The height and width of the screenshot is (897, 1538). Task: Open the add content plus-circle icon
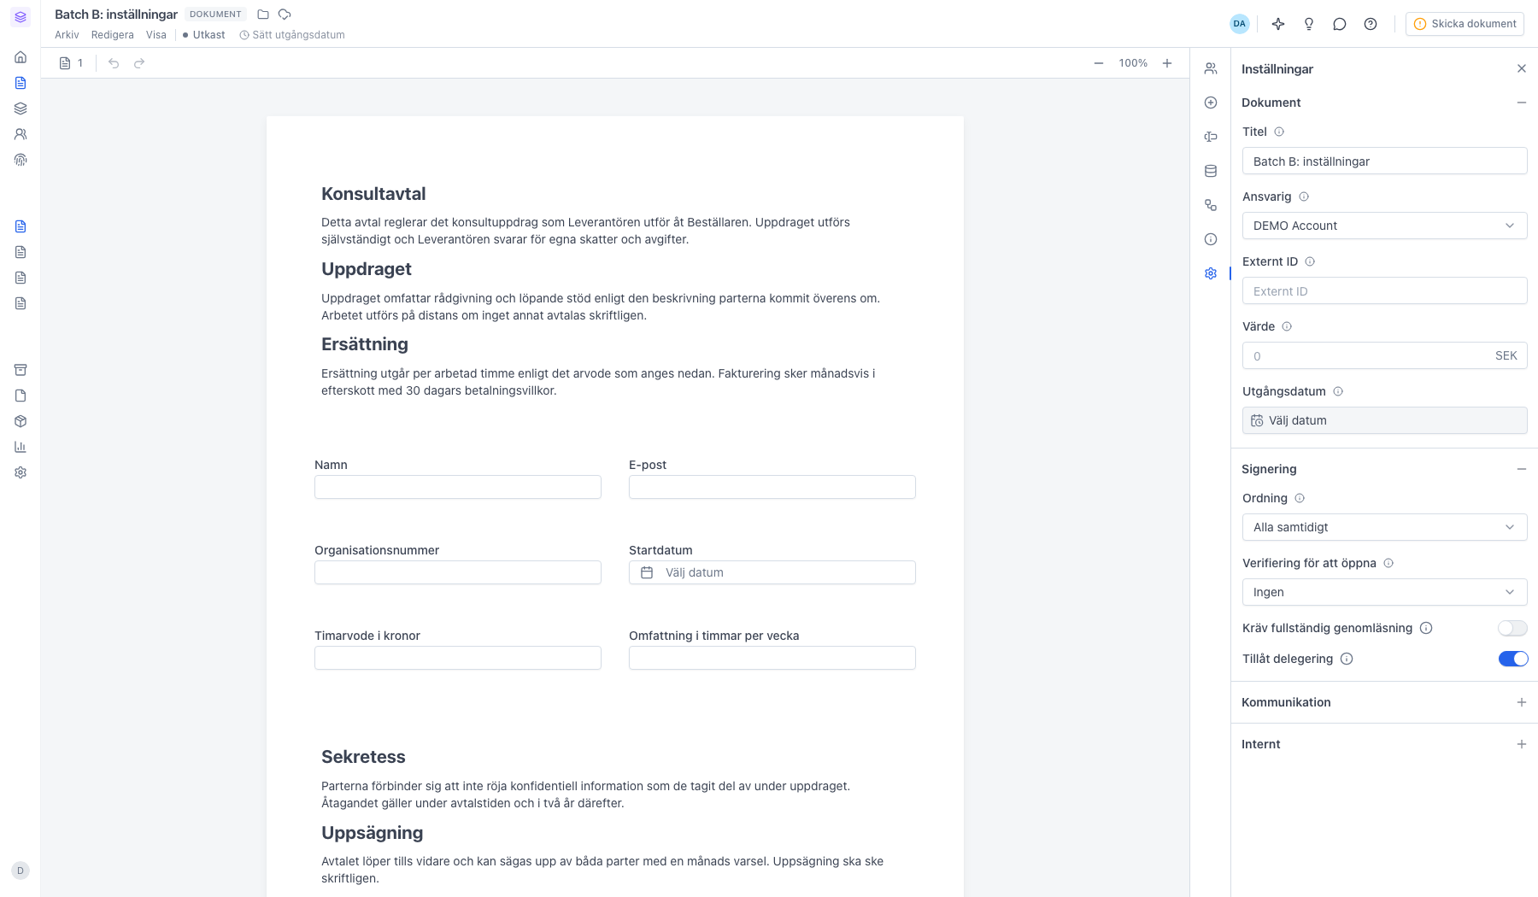click(x=1211, y=103)
